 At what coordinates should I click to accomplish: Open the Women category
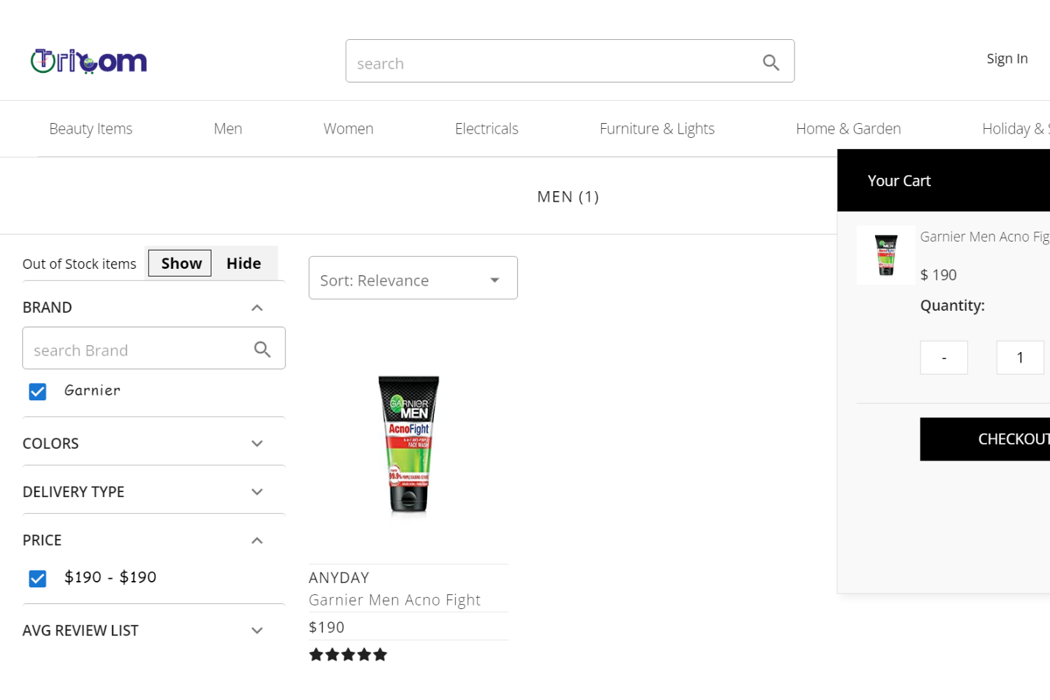(349, 129)
